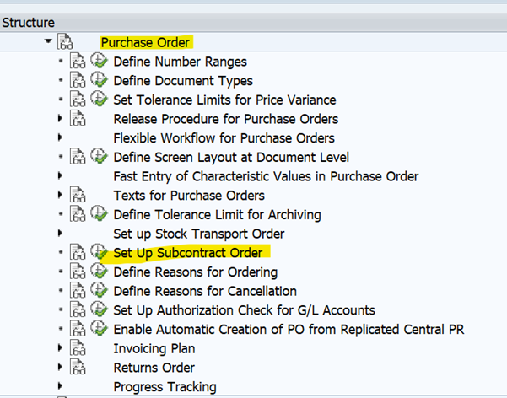This screenshot has height=398, width=507.
Task: Open documentation icon beside Invoicing Plan
Action: (78, 348)
